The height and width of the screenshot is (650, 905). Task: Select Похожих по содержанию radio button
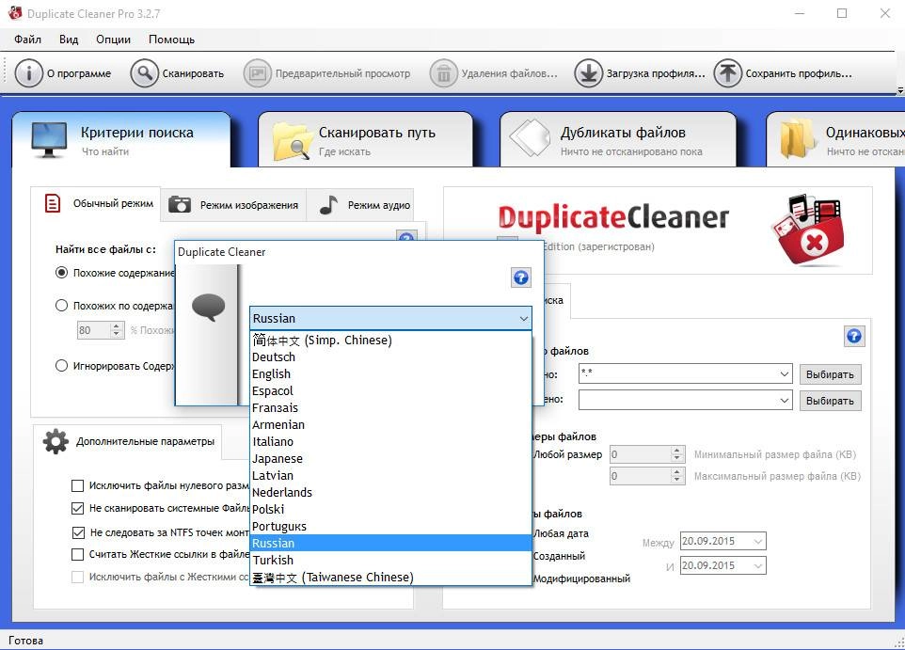click(x=62, y=306)
